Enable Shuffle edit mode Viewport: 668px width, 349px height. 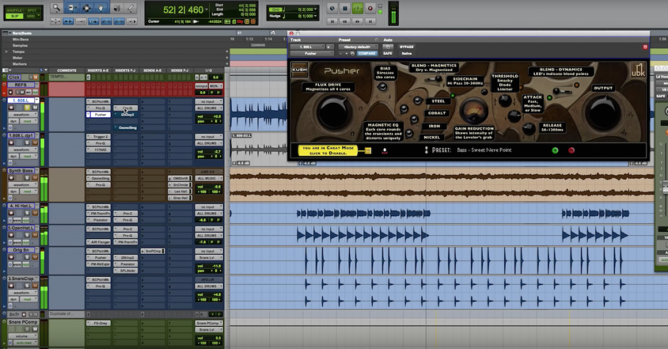pos(14,10)
